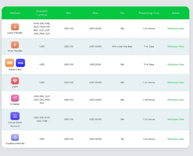Click the USDT Tether icon
The height and width of the screenshot is (156, 193).
[15, 81]
